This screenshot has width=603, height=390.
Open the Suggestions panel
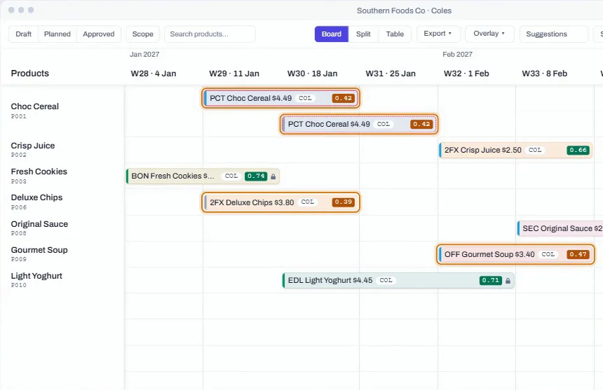click(x=554, y=34)
